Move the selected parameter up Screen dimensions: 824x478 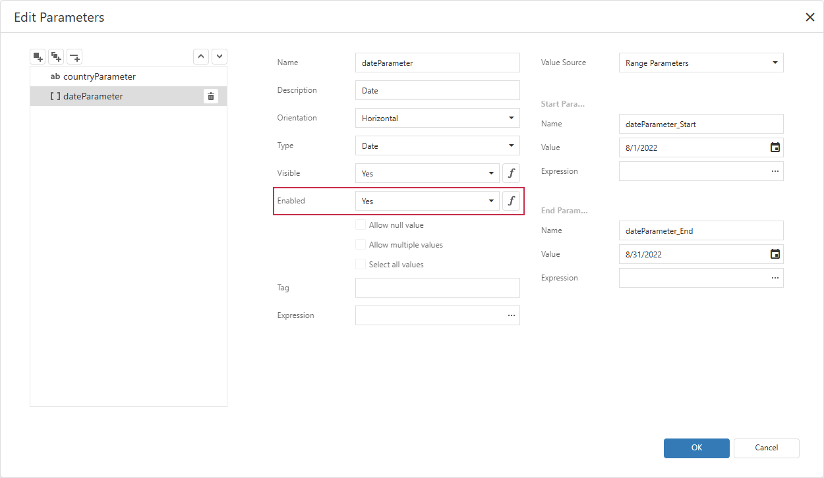201,57
